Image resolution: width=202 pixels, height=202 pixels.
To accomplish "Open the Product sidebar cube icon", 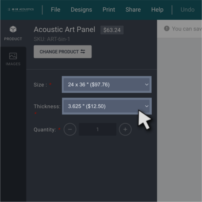I will 13,29.
